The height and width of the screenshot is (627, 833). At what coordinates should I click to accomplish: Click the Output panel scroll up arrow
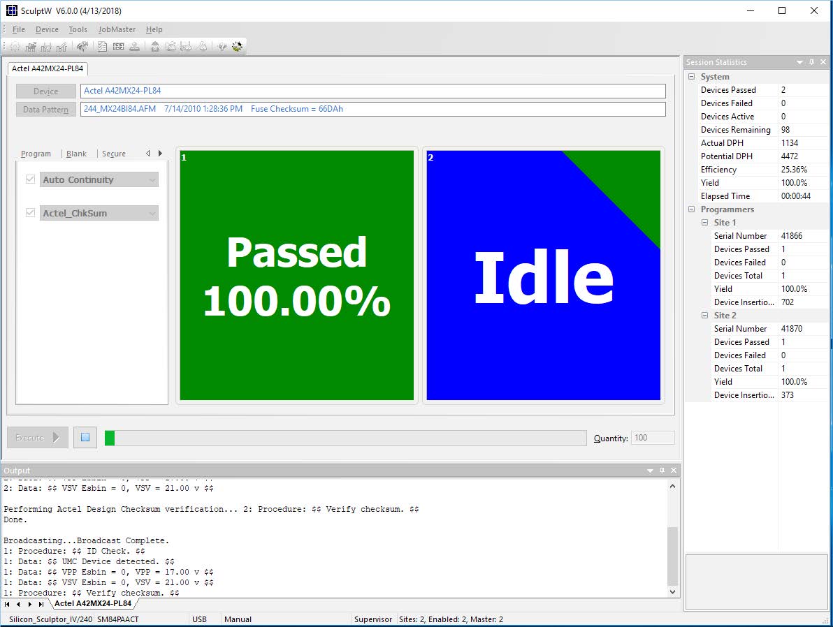(x=672, y=486)
